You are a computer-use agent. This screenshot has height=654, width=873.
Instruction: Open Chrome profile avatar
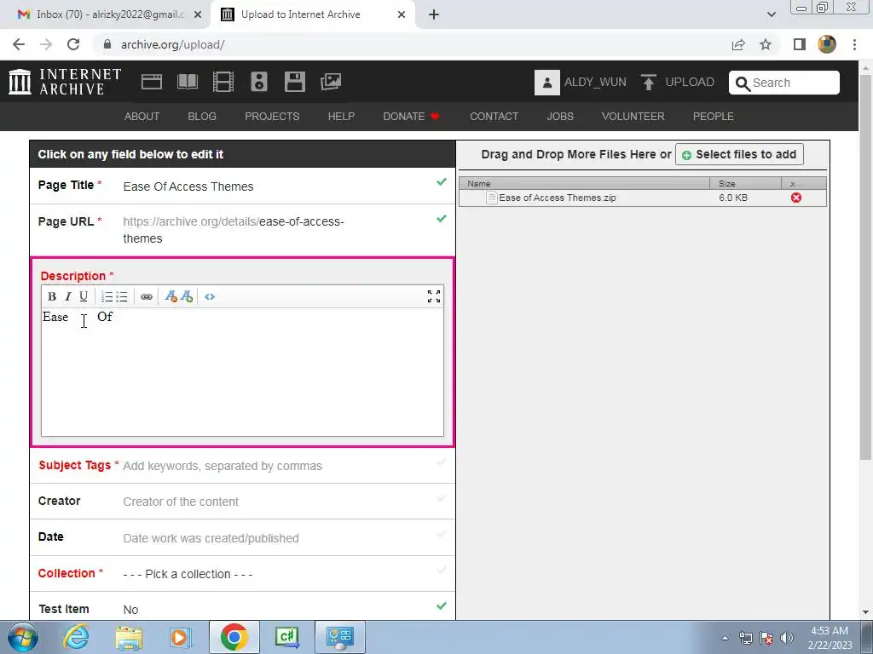tap(827, 44)
